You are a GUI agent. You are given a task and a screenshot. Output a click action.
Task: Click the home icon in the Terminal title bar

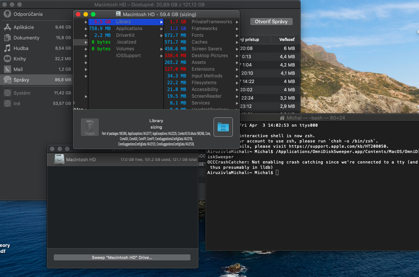(282, 118)
